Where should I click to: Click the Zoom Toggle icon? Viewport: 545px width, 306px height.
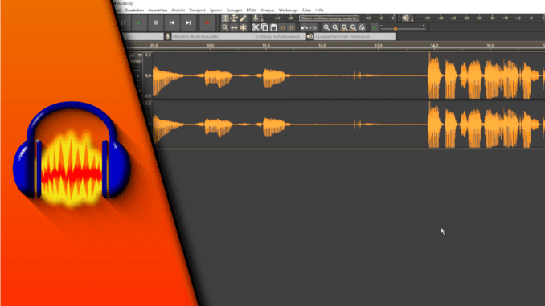coord(362,27)
